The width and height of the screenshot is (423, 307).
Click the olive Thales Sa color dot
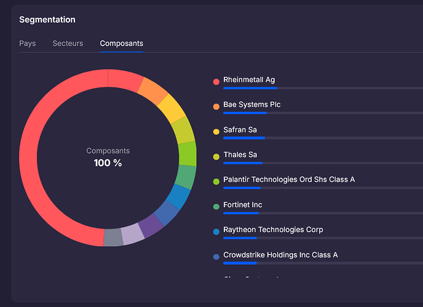click(x=216, y=157)
